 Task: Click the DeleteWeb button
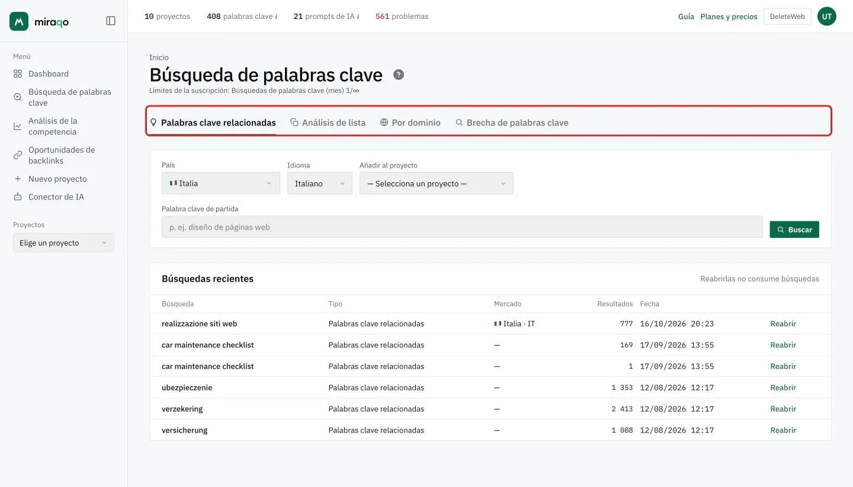coord(787,17)
